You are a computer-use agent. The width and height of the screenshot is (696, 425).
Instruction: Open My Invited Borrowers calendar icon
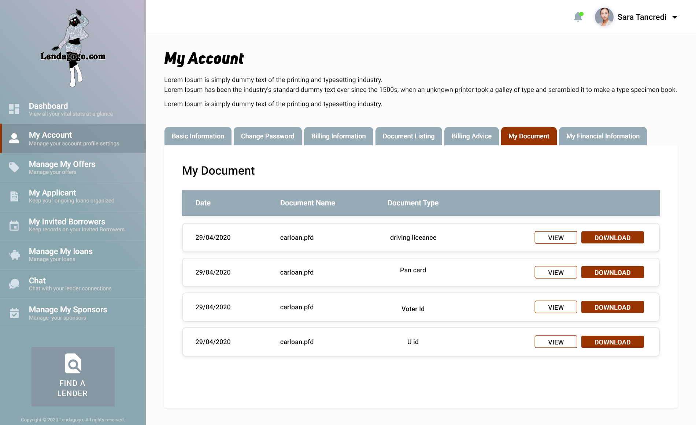tap(14, 225)
